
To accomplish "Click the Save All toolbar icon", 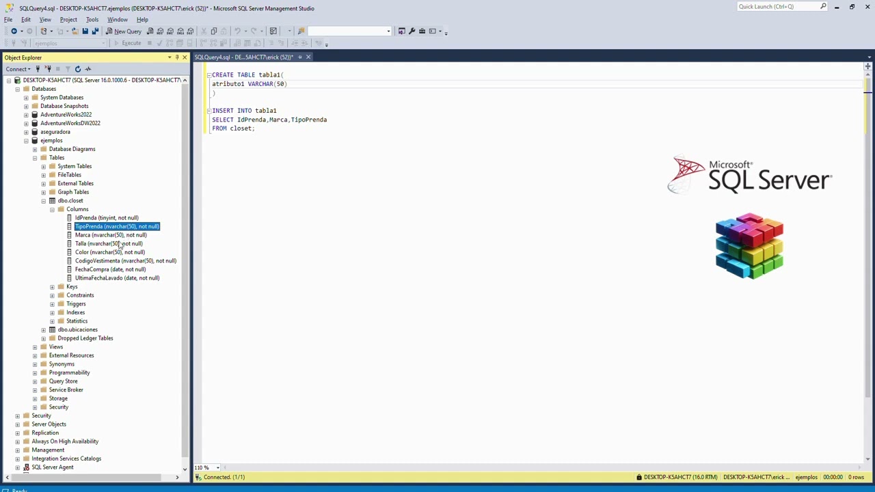I will tap(95, 31).
